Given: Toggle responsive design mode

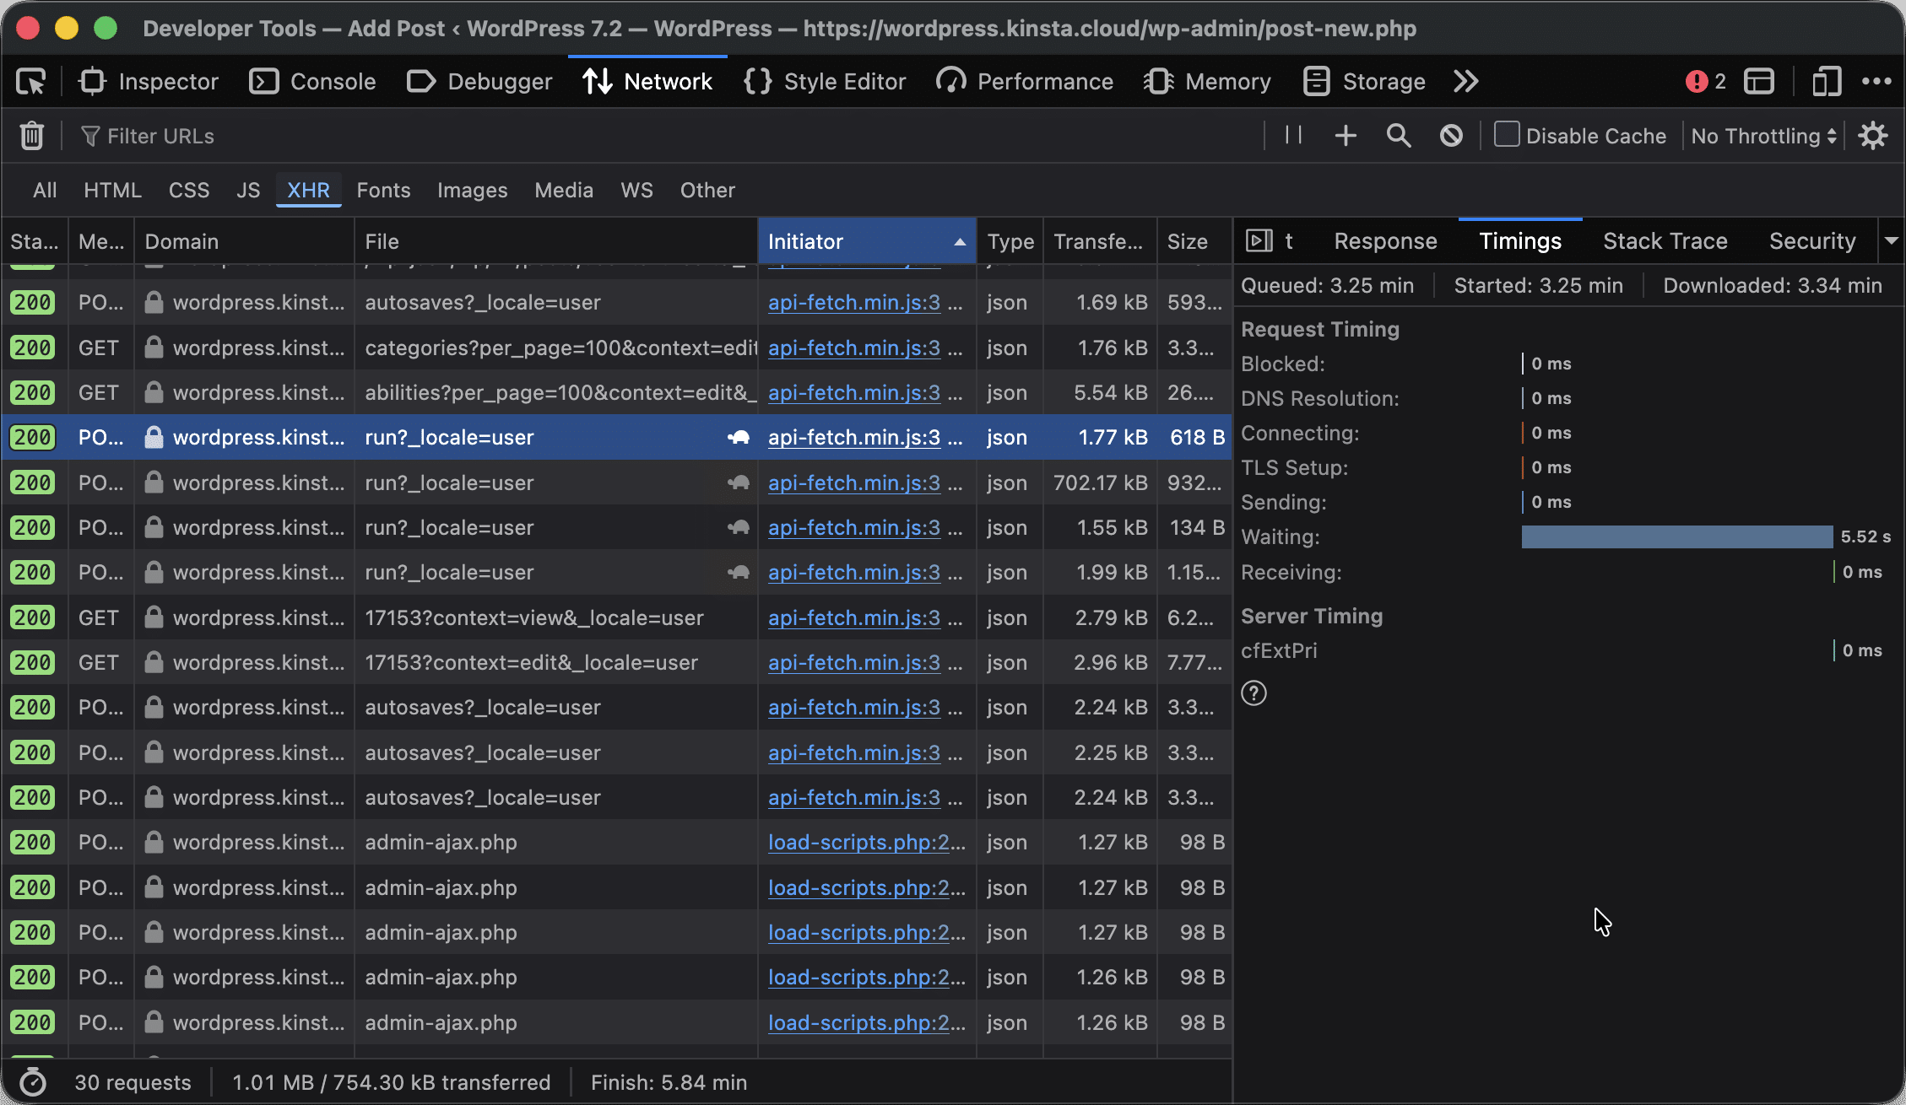Looking at the screenshot, I should pyautogui.click(x=1825, y=82).
